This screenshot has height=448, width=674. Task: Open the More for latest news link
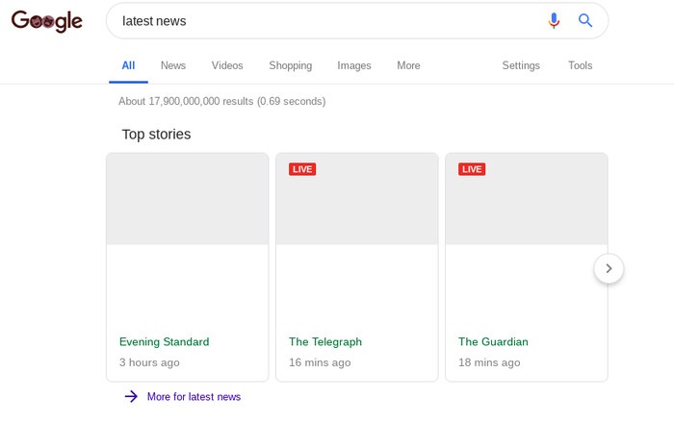click(x=194, y=396)
